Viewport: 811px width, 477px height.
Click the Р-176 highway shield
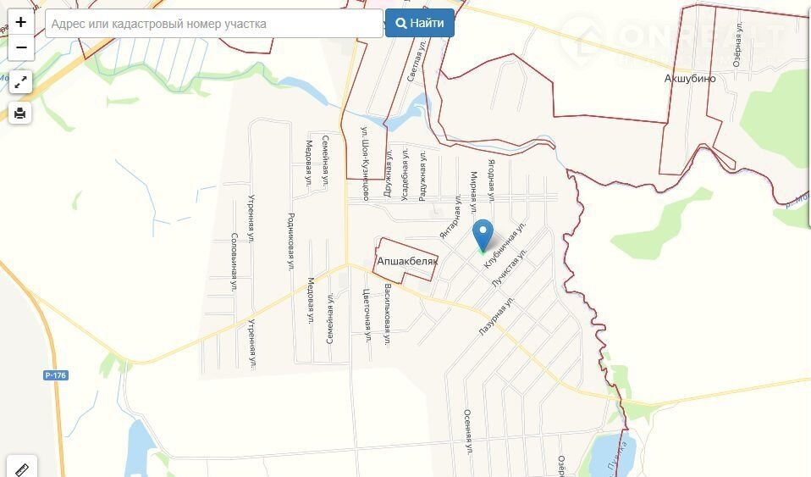(56, 375)
